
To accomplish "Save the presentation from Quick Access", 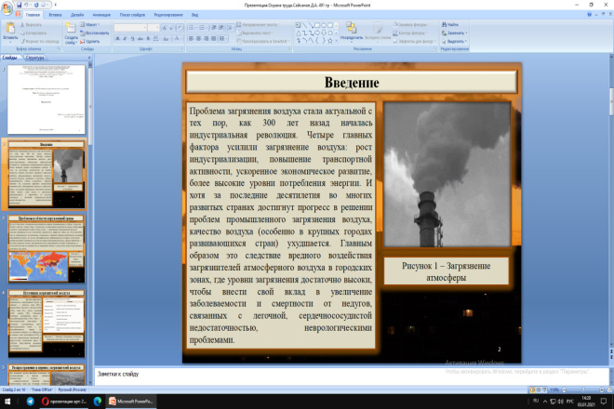I will (19, 5).
